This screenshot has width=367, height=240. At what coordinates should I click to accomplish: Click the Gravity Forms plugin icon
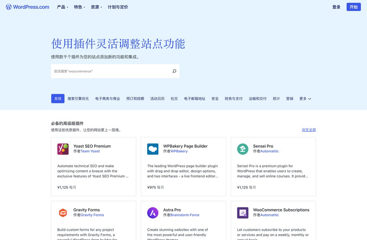[63, 213]
